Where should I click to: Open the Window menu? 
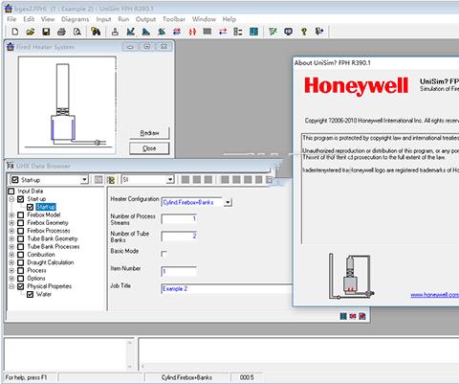(x=204, y=19)
